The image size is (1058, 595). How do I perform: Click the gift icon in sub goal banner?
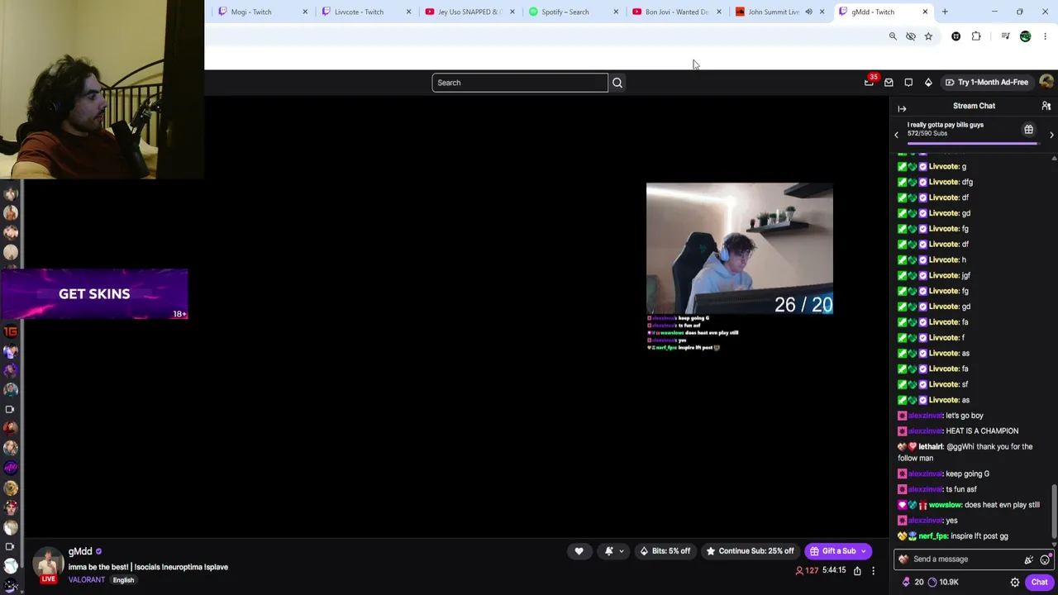pos(1028,130)
